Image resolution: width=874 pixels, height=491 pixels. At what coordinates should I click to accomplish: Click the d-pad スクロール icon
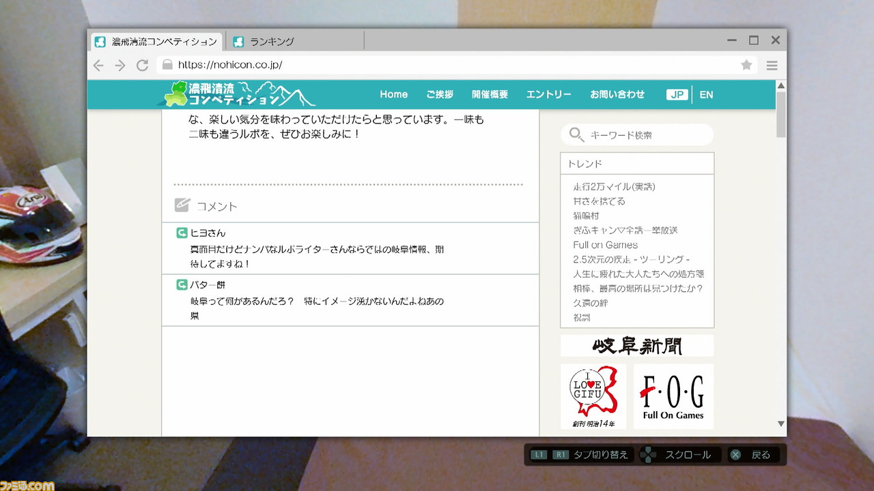pyautogui.click(x=649, y=455)
